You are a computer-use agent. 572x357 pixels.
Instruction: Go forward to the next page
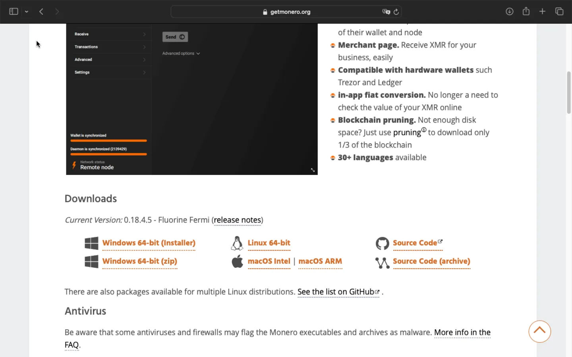tap(57, 12)
